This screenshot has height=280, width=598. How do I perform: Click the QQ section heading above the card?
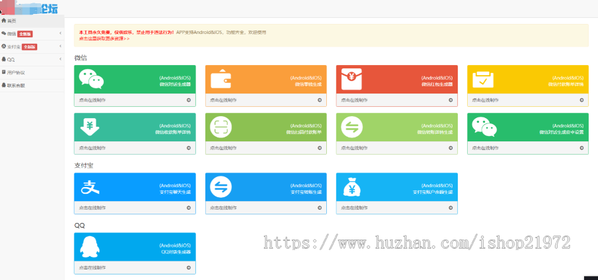point(79,226)
